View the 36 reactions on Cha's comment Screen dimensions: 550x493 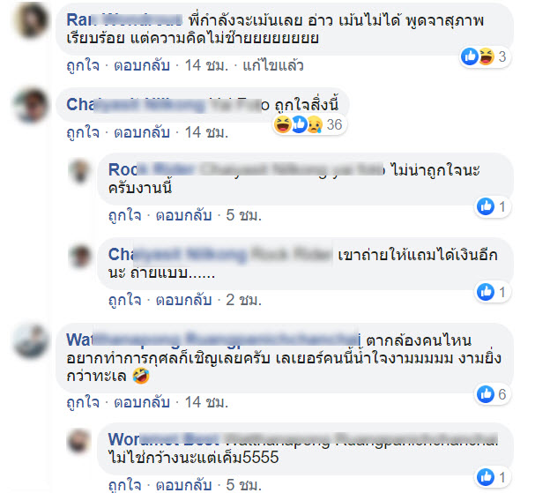[309, 124]
